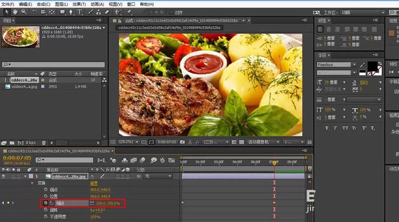This screenshot has height=222, width=399.
Task: Select the Hand tool in toolbar
Action: click(x=15, y=12)
